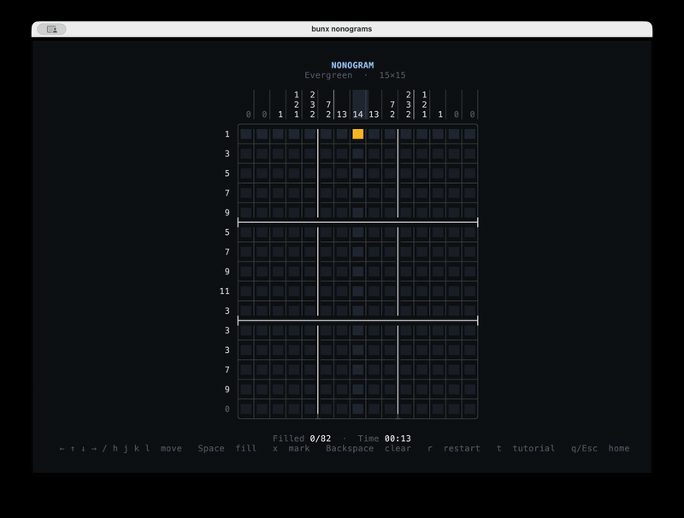Screen dimensions: 684x518
Task: Click the cell in the 0 row under column 14
Action: coord(357,409)
